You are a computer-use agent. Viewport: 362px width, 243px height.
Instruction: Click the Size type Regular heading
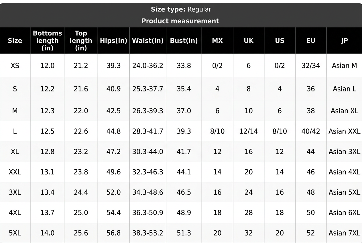coord(181,9)
